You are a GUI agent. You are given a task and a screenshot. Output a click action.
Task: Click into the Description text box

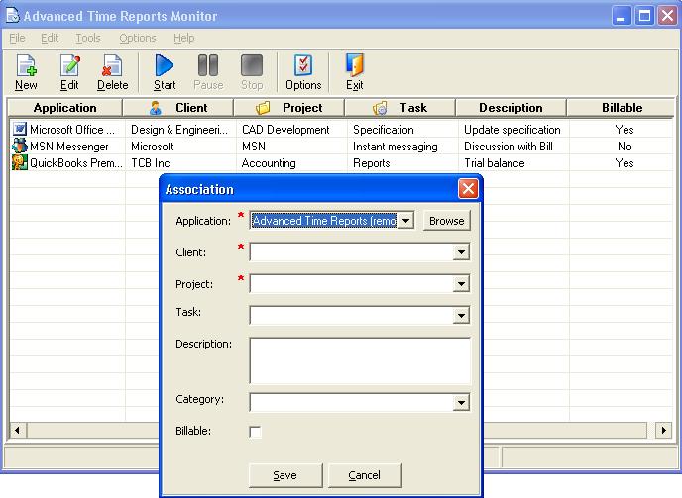click(360, 360)
